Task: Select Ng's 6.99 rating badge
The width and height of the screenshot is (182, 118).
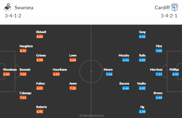Action: 142,112
